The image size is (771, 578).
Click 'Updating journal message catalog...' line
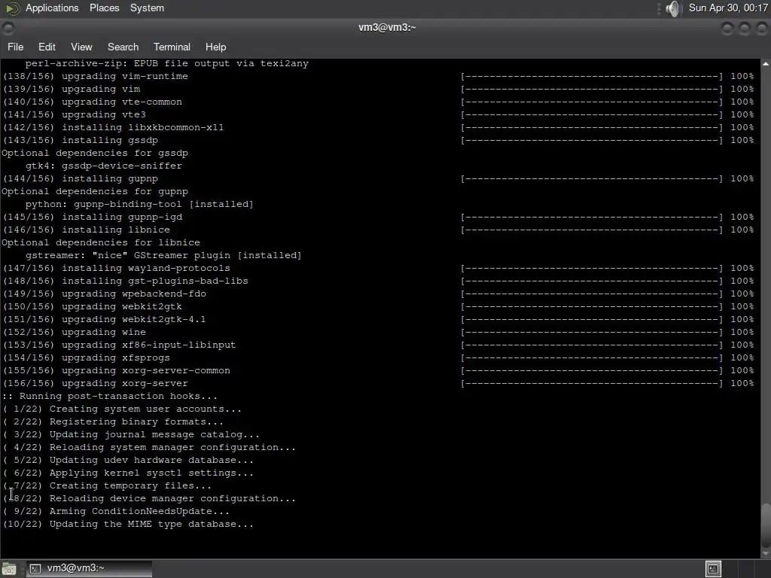(131, 434)
